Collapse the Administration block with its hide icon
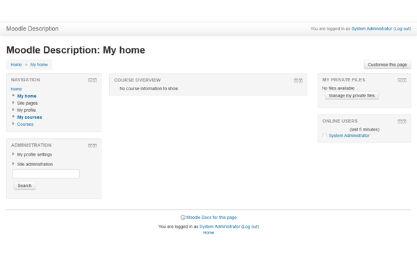 click(90, 145)
